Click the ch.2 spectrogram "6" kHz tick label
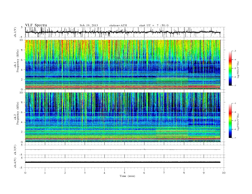 (22, 112)
